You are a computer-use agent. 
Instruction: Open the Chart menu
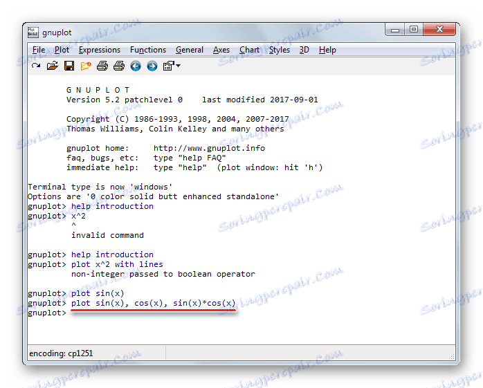coord(249,50)
